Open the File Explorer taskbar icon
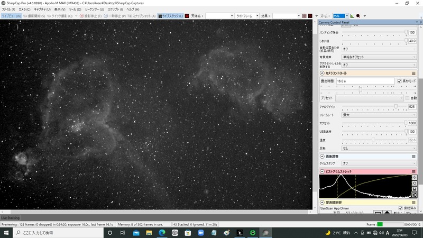Image resolution: width=423 pixels, height=238 pixels. coord(149,233)
